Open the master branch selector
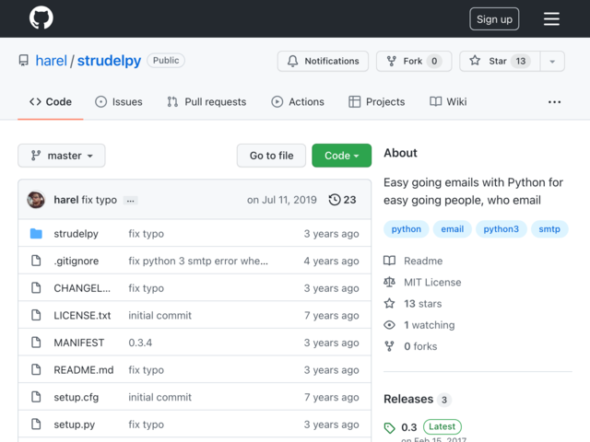Screen dimensions: 590x442 click(x=62, y=156)
